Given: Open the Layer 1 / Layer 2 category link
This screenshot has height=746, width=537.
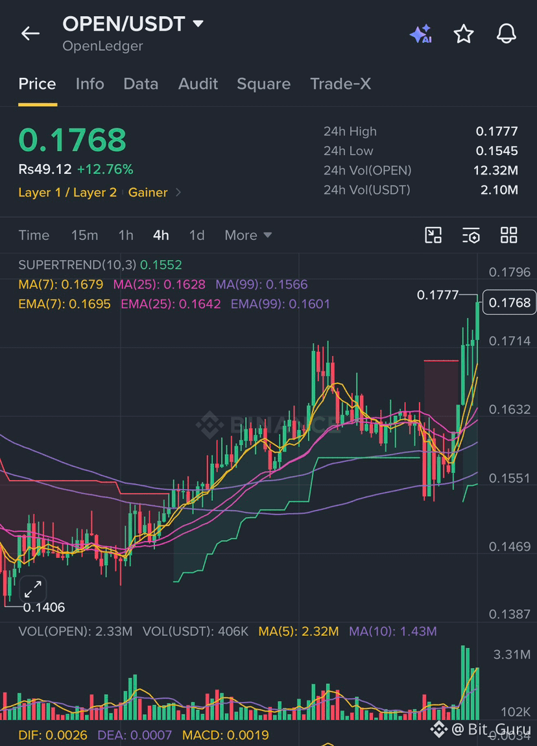Looking at the screenshot, I should 67,192.
